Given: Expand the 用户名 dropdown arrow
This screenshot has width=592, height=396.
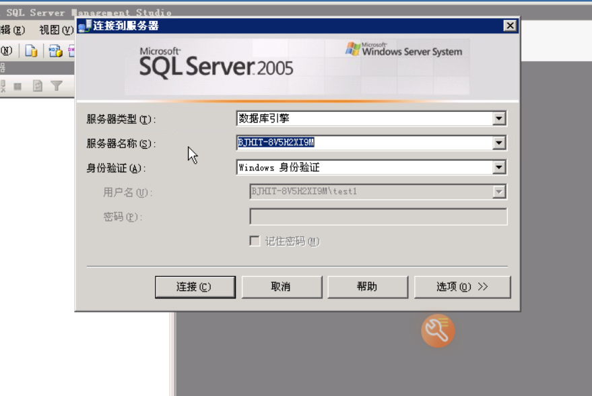Looking at the screenshot, I should coord(499,192).
